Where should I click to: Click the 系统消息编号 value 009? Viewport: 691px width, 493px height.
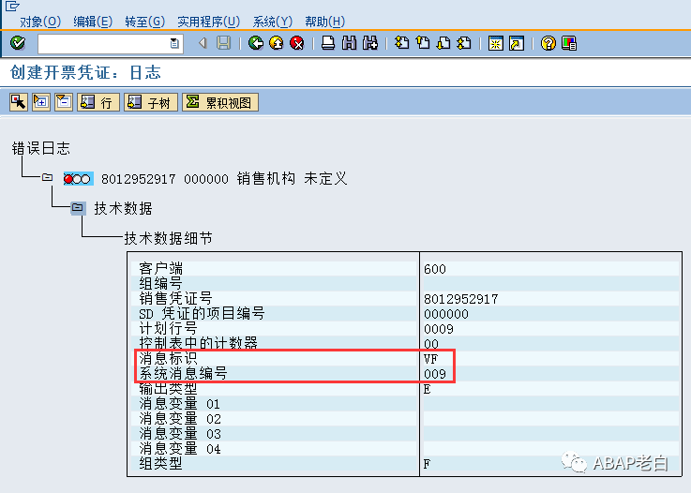[x=435, y=374]
